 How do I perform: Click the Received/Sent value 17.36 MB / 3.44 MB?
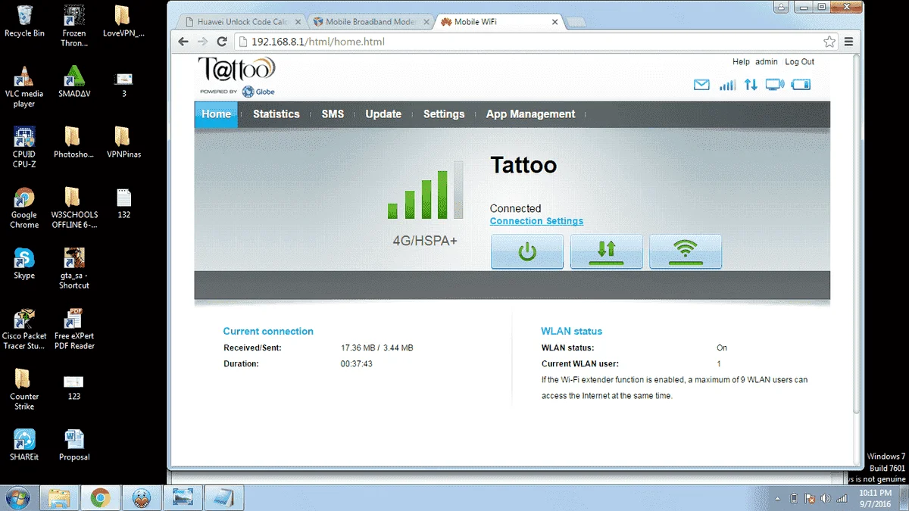[x=377, y=348]
